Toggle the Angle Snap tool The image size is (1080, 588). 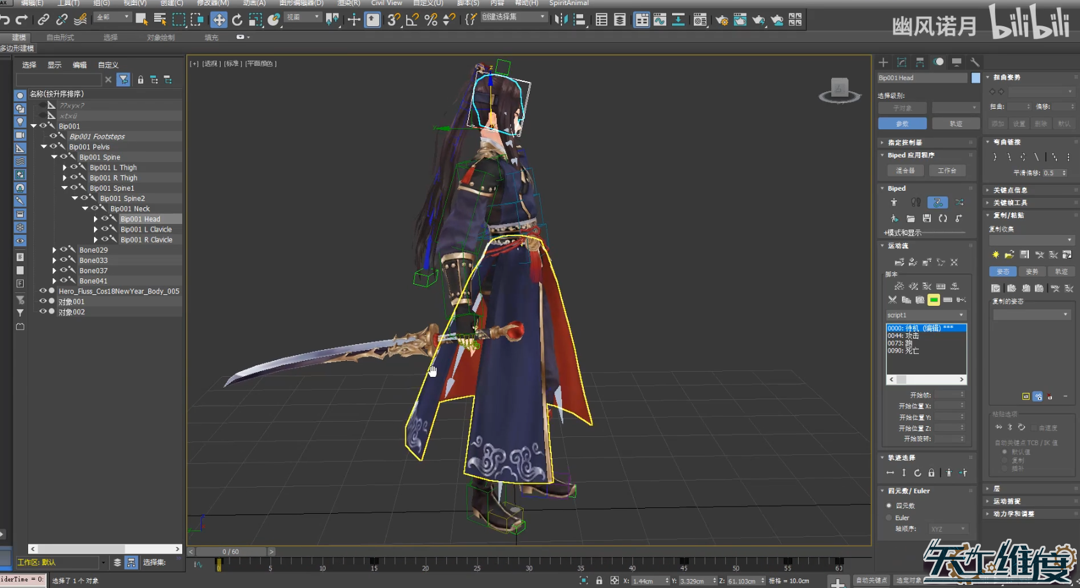click(412, 20)
